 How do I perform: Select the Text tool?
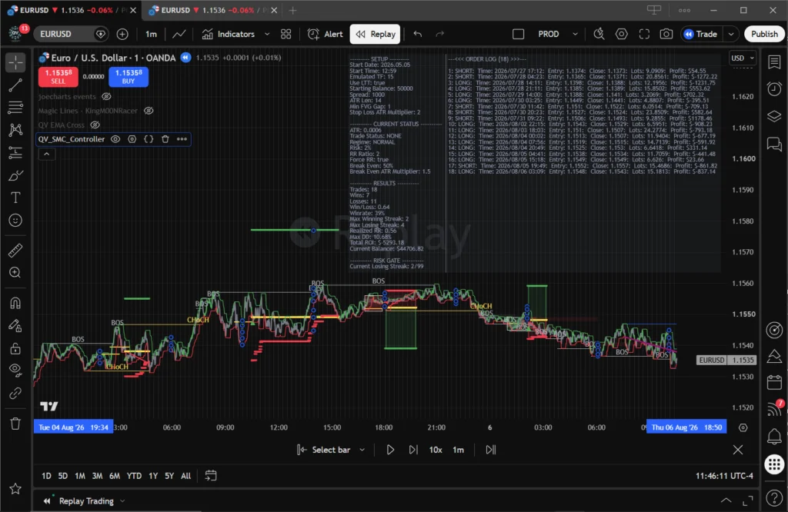pyautogui.click(x=15, y=198)
